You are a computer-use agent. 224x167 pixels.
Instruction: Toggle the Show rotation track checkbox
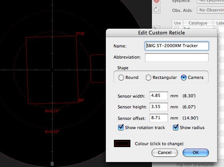tap(121, 127)
